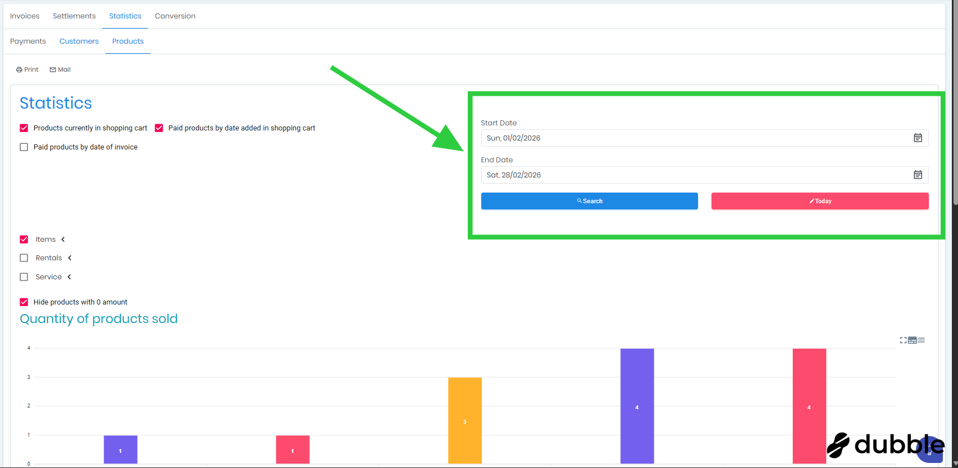
Task: Toggle Hide products with 0 amount
Action: click(x=24, y=302)
